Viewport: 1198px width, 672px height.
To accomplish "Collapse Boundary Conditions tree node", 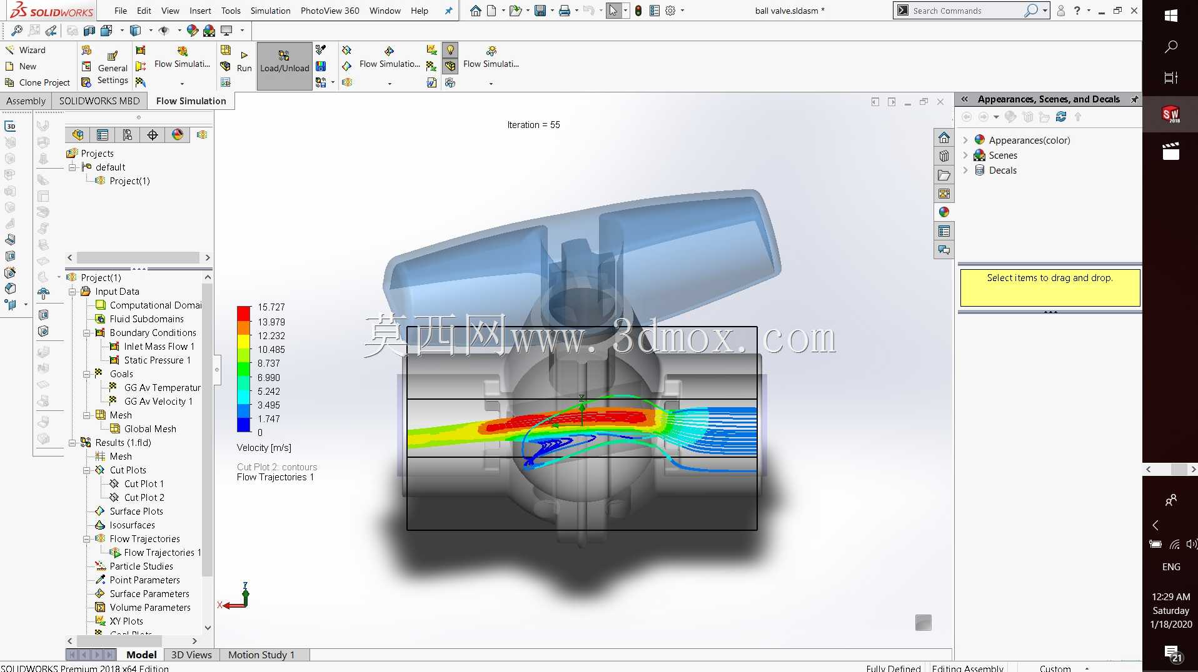I will point(87,333).
